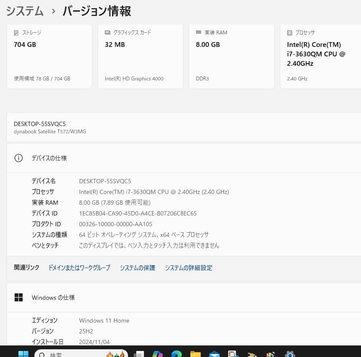
Task: Click the システムの種類 label
Action: (49, 234)
